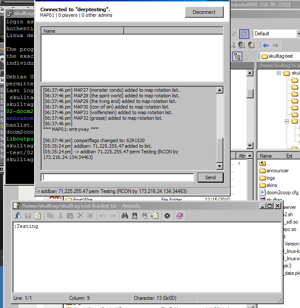The image size is (300, 308).
Task: Collapse the top skulltag folder tree node
Action: [279, 73]
